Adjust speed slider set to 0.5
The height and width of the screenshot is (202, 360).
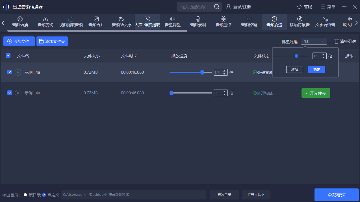191,93
